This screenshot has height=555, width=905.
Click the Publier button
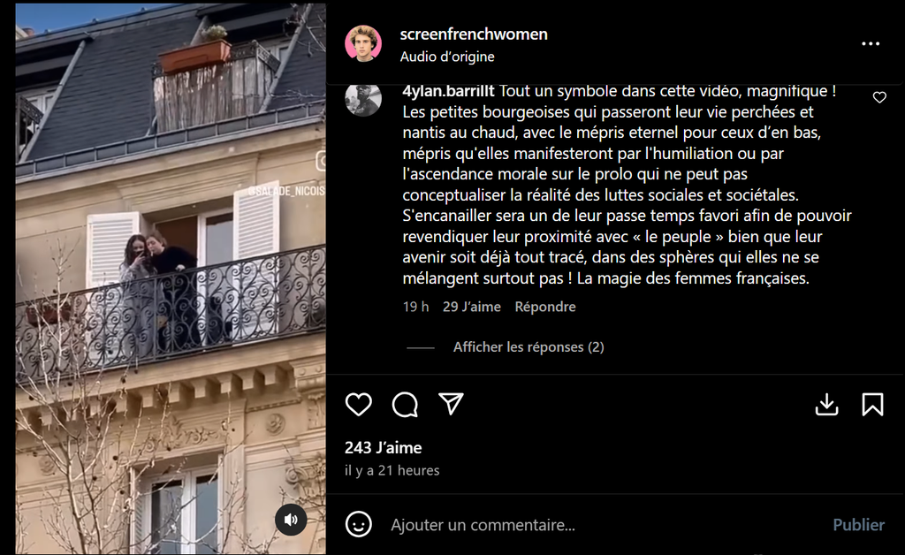tap(858, 524)
